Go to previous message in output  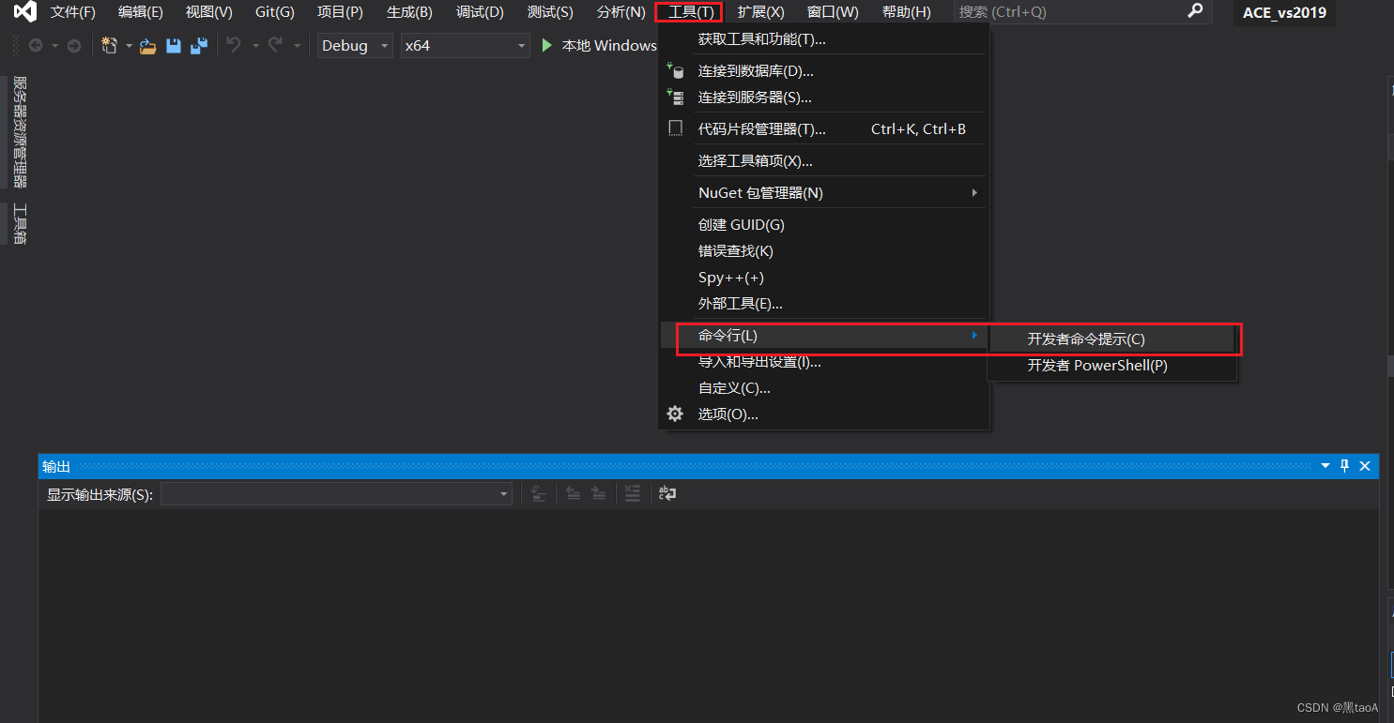point(572,493)
